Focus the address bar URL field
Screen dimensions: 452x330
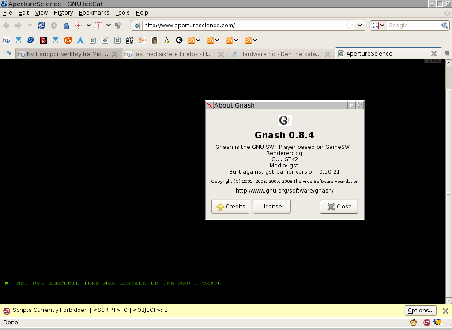tap(244, 25)
